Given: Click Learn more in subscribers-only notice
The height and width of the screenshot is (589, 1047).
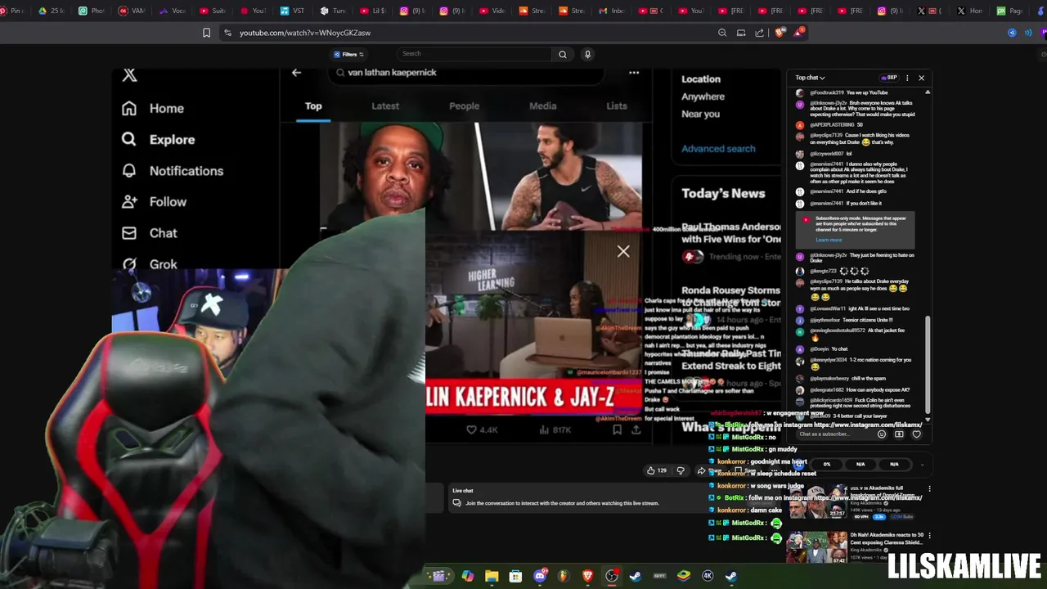Looking at the screenshot, I should click(x=829, y=240).
